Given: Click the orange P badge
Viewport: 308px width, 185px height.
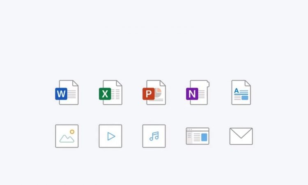Looking at the screenshot, I should (148, 94).
